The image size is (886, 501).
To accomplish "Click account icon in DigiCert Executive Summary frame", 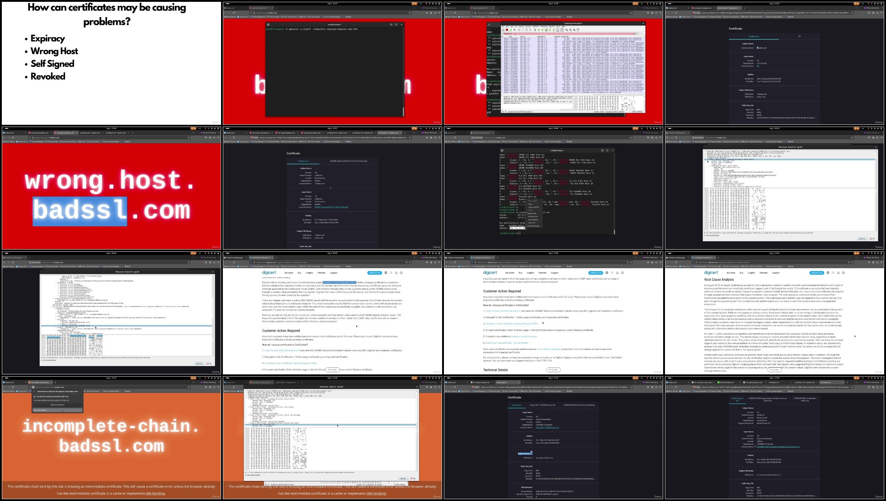I will coord(401,273).
